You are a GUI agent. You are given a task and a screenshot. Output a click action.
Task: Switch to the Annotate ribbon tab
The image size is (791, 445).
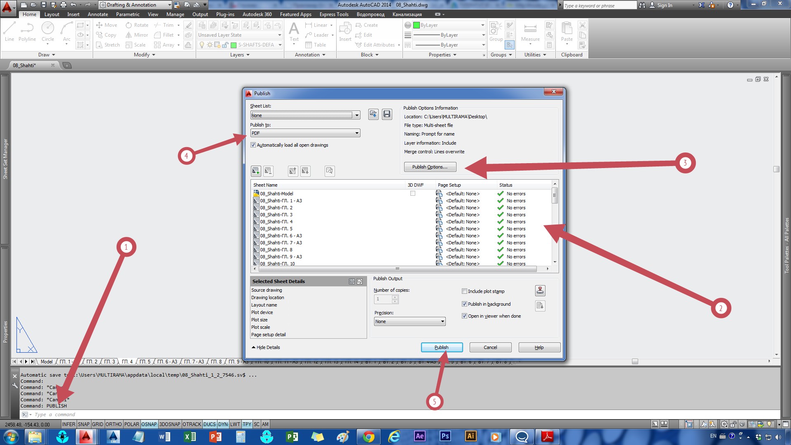(98, 14)
